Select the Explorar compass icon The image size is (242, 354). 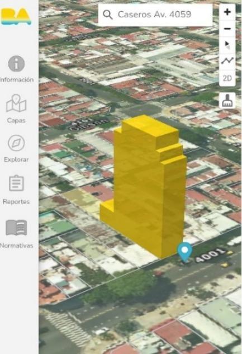click(x=16, y=143)
